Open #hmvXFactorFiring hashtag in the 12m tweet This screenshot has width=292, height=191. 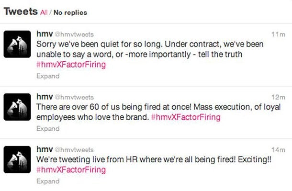pyautogui.click(x=186, y=117)
